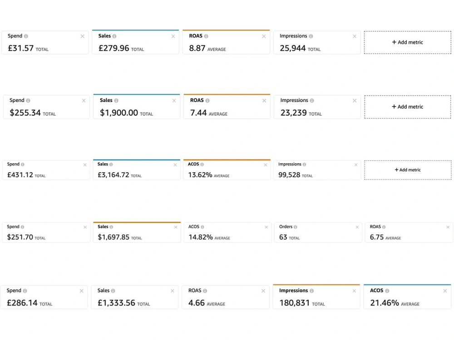Click info icon beside Impressions 25,944

click(311, 36)
